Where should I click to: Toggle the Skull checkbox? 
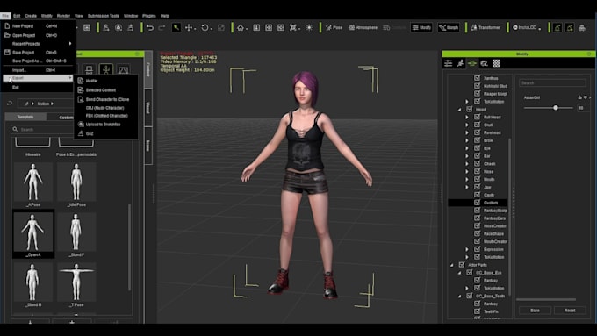[477, 125]
